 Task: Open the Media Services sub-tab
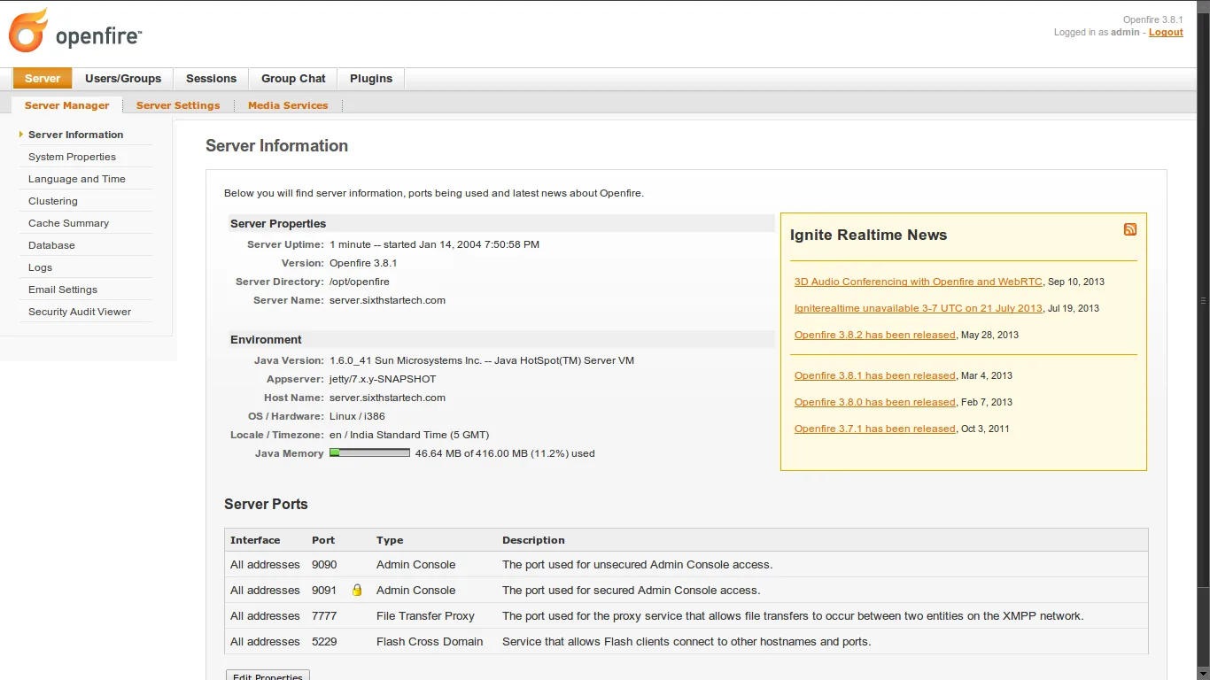[288, 105]
